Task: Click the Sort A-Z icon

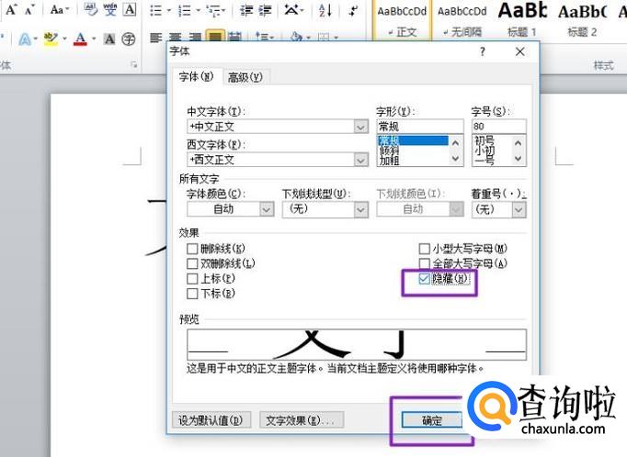Action: click(325, 10)
